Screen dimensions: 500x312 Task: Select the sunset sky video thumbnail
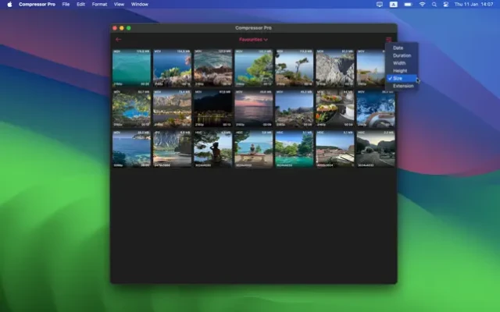pyautogui.click(x=254, y=108)
